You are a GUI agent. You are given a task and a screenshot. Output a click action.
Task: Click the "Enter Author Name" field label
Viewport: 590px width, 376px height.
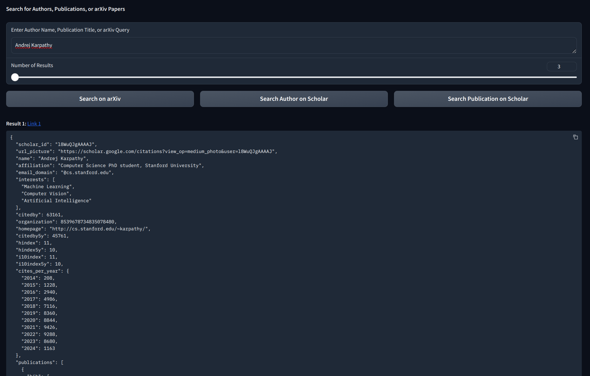pyautogui.click(x=70, y=30)
